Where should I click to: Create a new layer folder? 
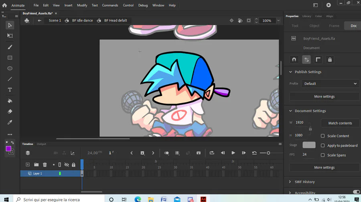click(36, 164)
